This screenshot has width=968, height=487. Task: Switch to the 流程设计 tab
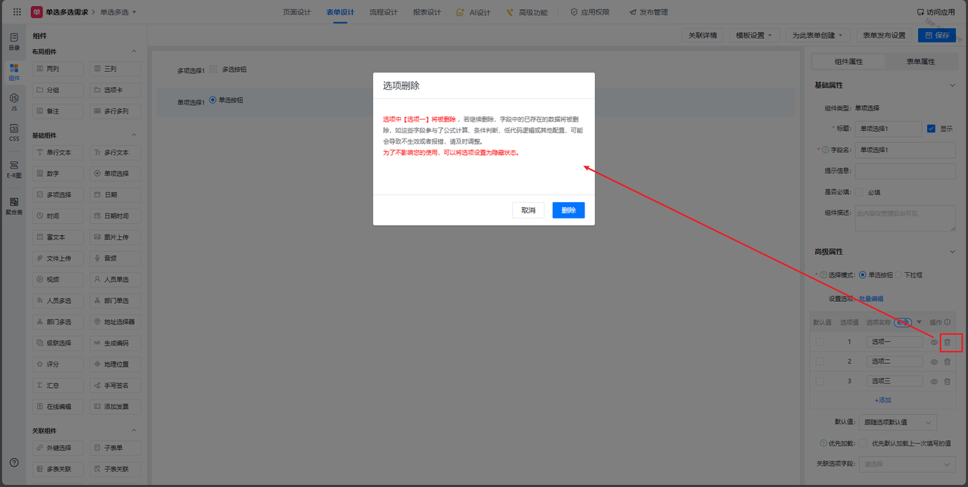click(x=383, y=12)
